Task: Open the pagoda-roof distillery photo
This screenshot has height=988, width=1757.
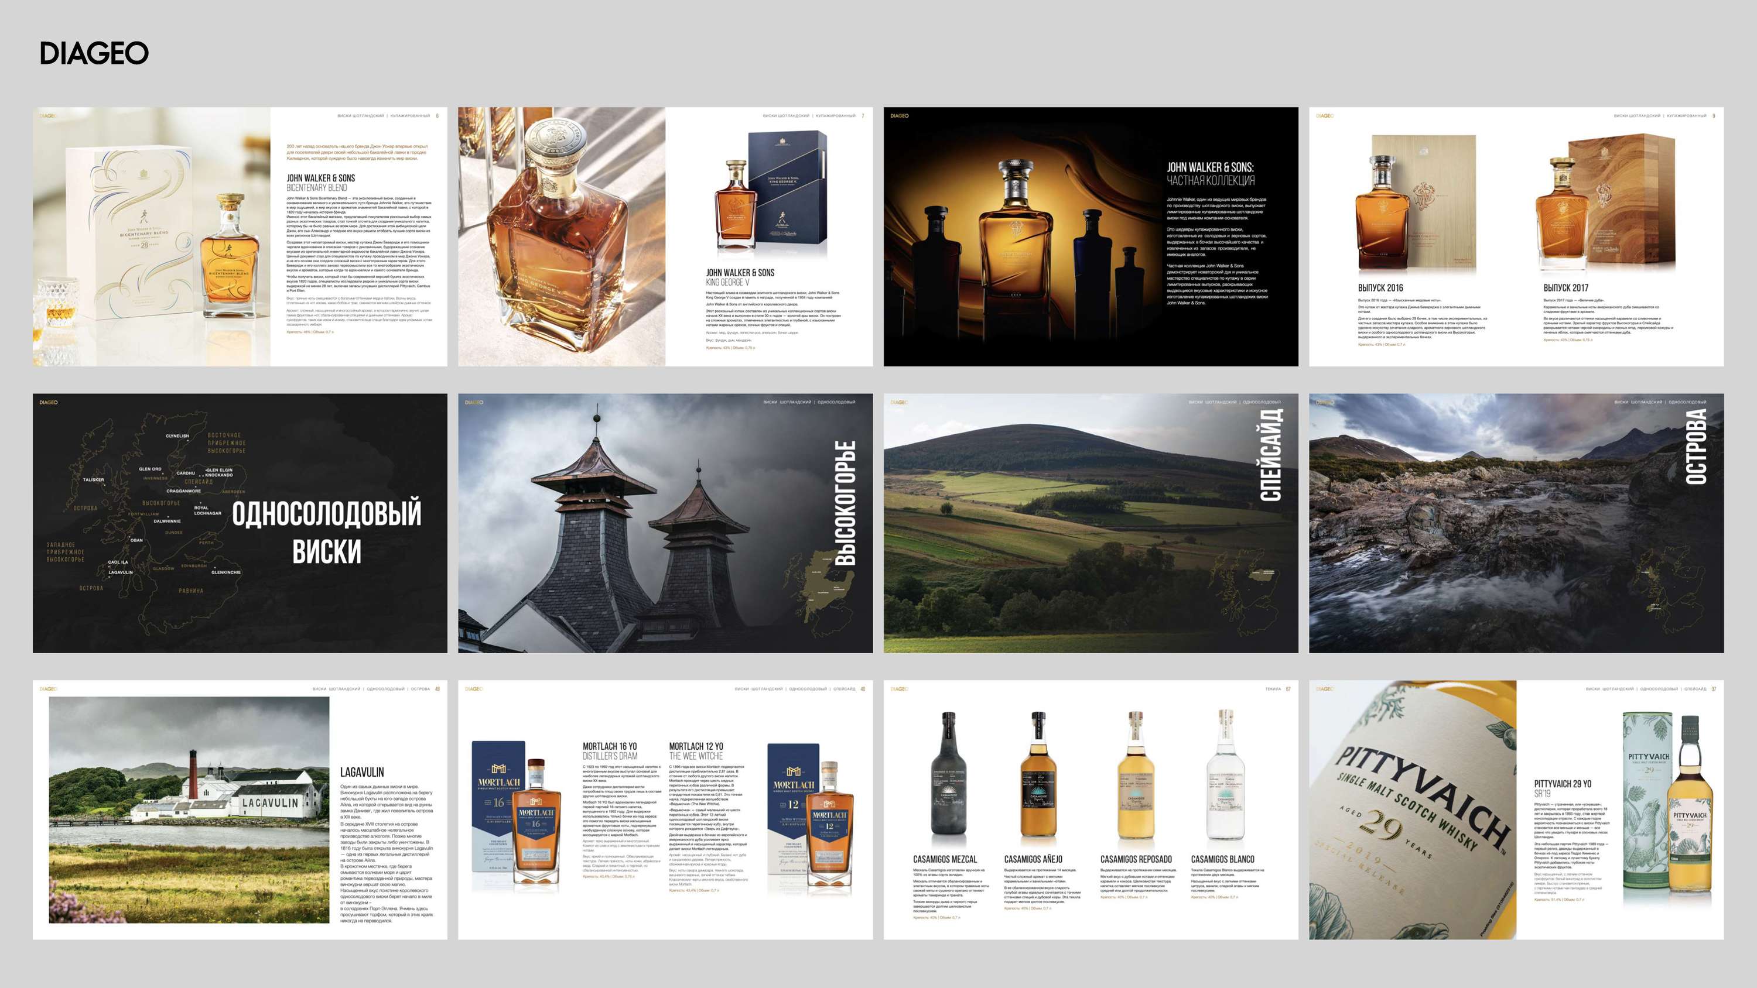Action: pyautogui.click(x=665, y=523)
